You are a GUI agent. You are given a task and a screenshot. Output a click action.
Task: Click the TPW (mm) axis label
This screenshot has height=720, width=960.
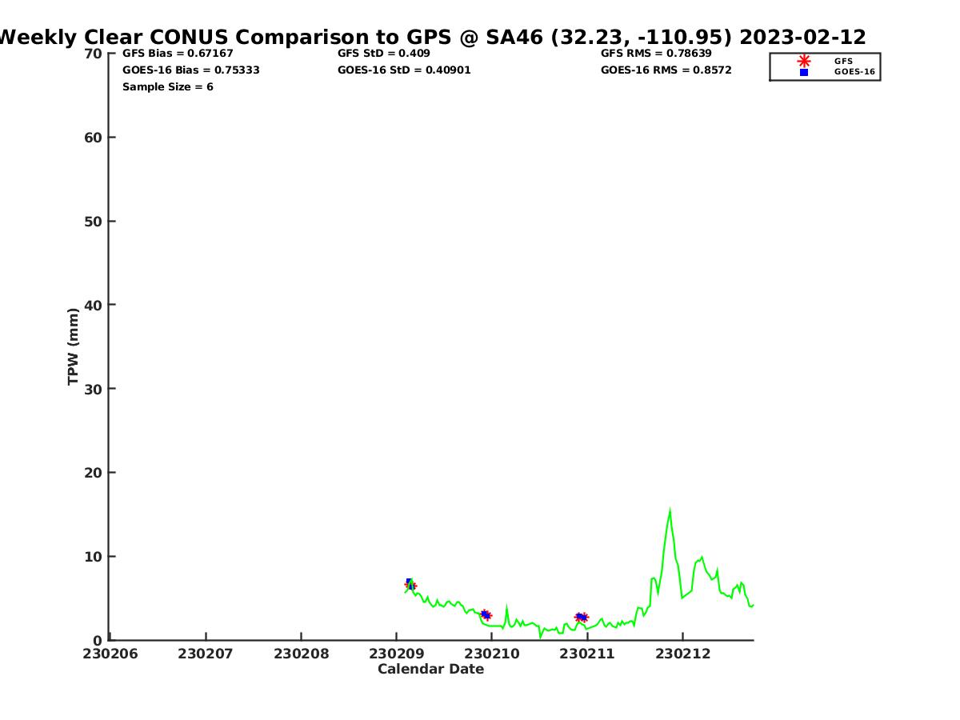click(74, 346)
